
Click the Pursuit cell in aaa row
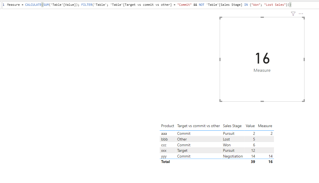[228, 133]
